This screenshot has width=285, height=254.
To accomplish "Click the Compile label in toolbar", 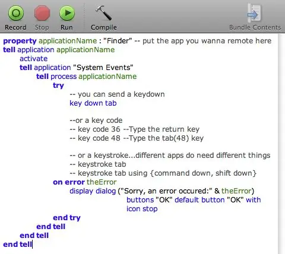I will coord(104,27).
